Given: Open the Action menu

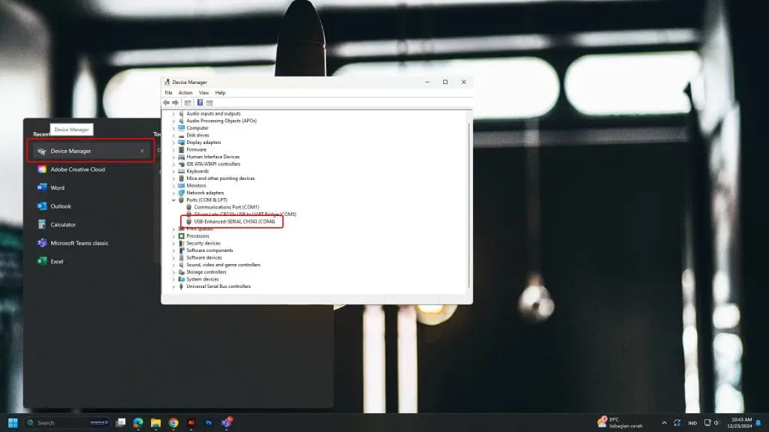Looking at the screenshot, I should click(x=185, y=92).
